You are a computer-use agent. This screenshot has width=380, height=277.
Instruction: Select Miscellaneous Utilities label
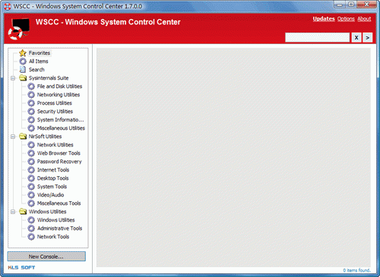pyautogui.click(x=61, y=128)
